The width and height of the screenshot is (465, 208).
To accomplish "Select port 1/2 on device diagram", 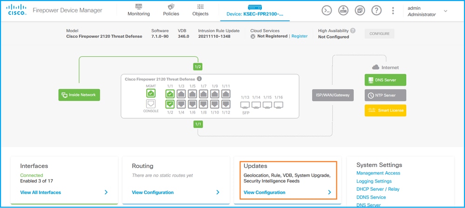I will coord(170,104).
